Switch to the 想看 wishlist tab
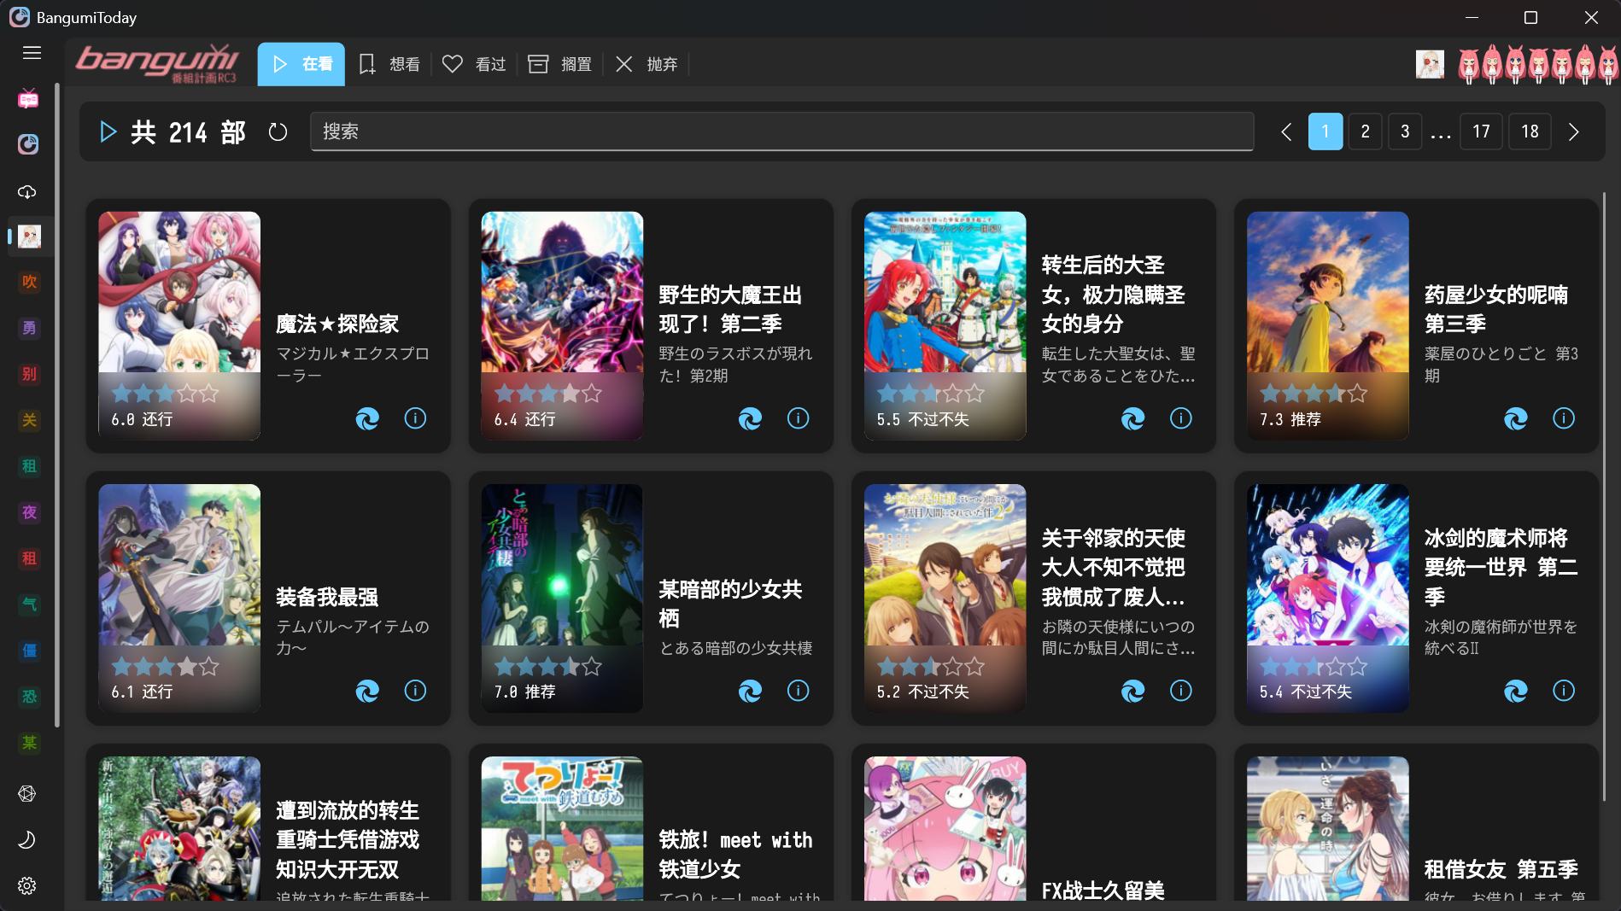 (x=389, y=64)
